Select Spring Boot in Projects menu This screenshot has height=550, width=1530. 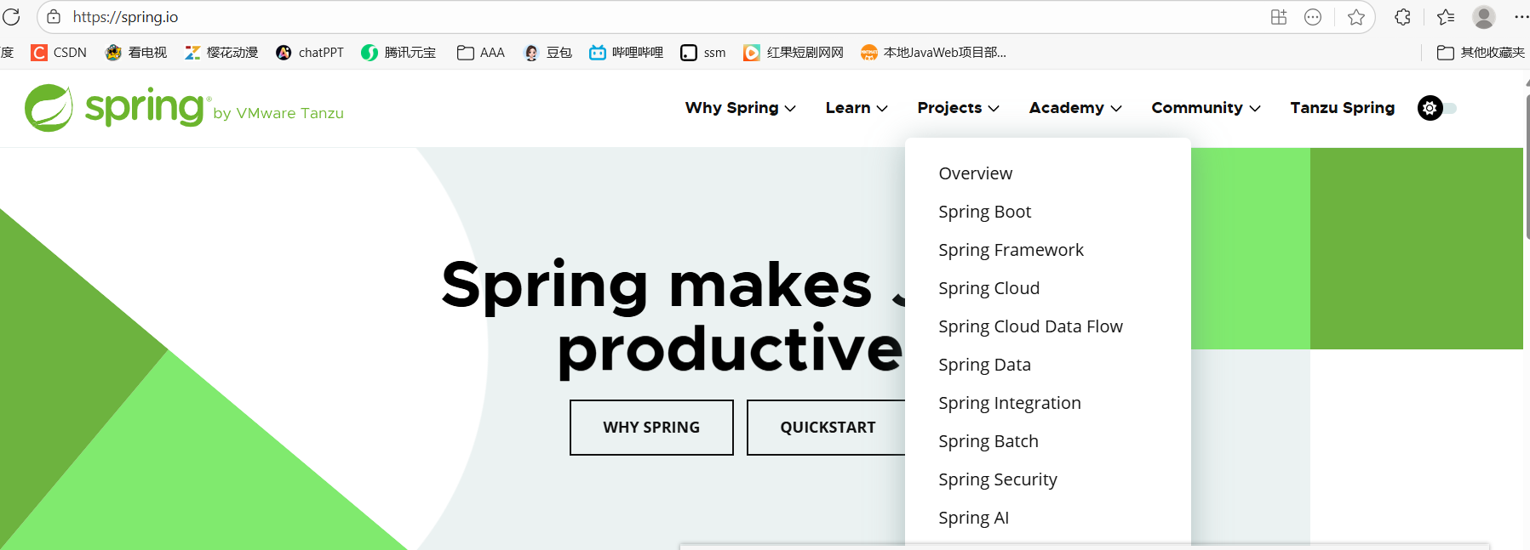pyautogui.click(x=985, y=212)
